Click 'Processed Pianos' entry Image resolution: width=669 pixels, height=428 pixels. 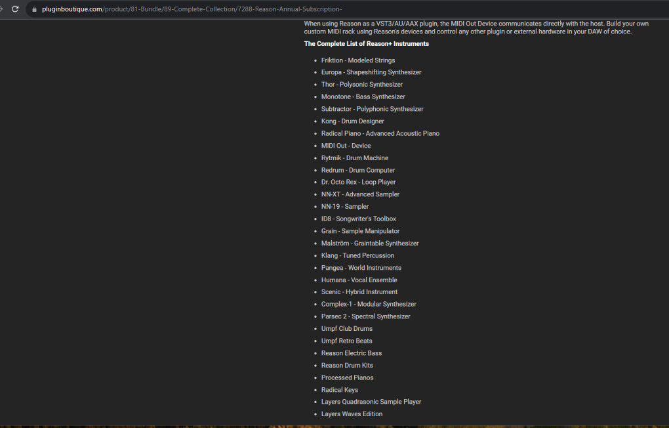[348, 377]
